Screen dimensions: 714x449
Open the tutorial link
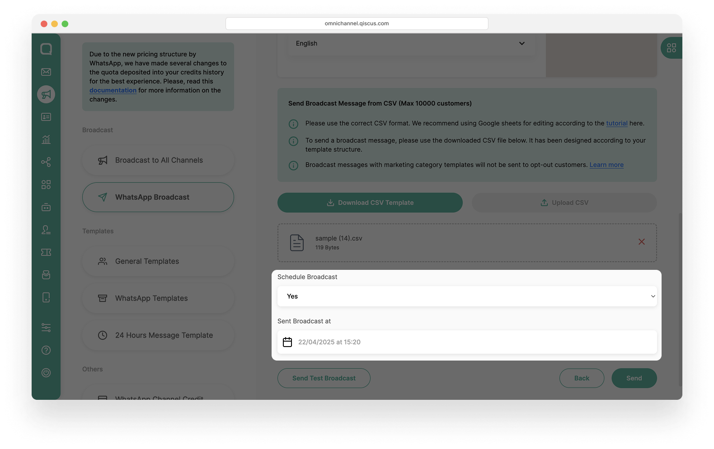[x=617, y=123]
